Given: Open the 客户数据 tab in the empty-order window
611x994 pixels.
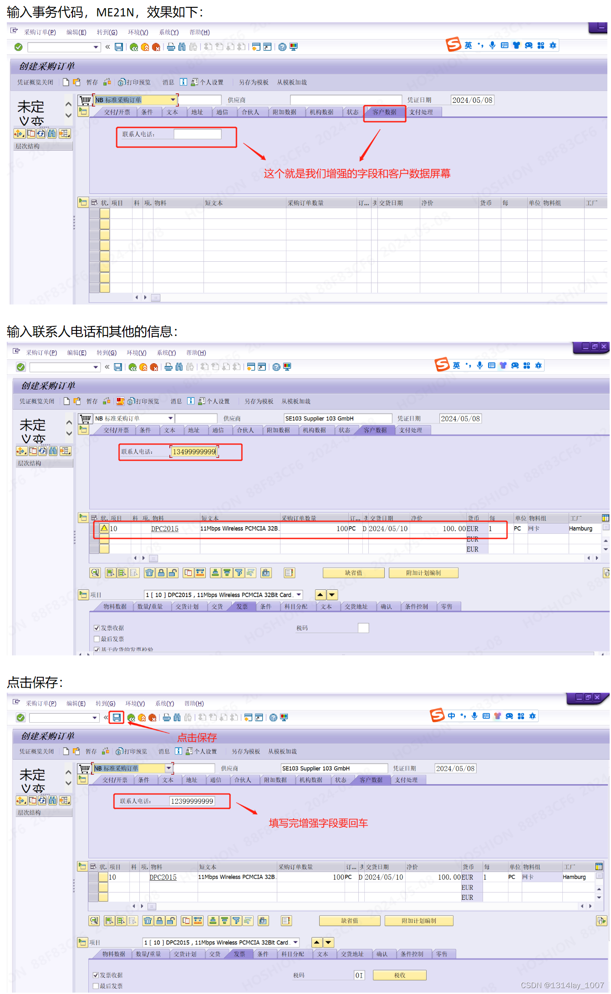Looking at the screenshot, I should tap(384, 112).
